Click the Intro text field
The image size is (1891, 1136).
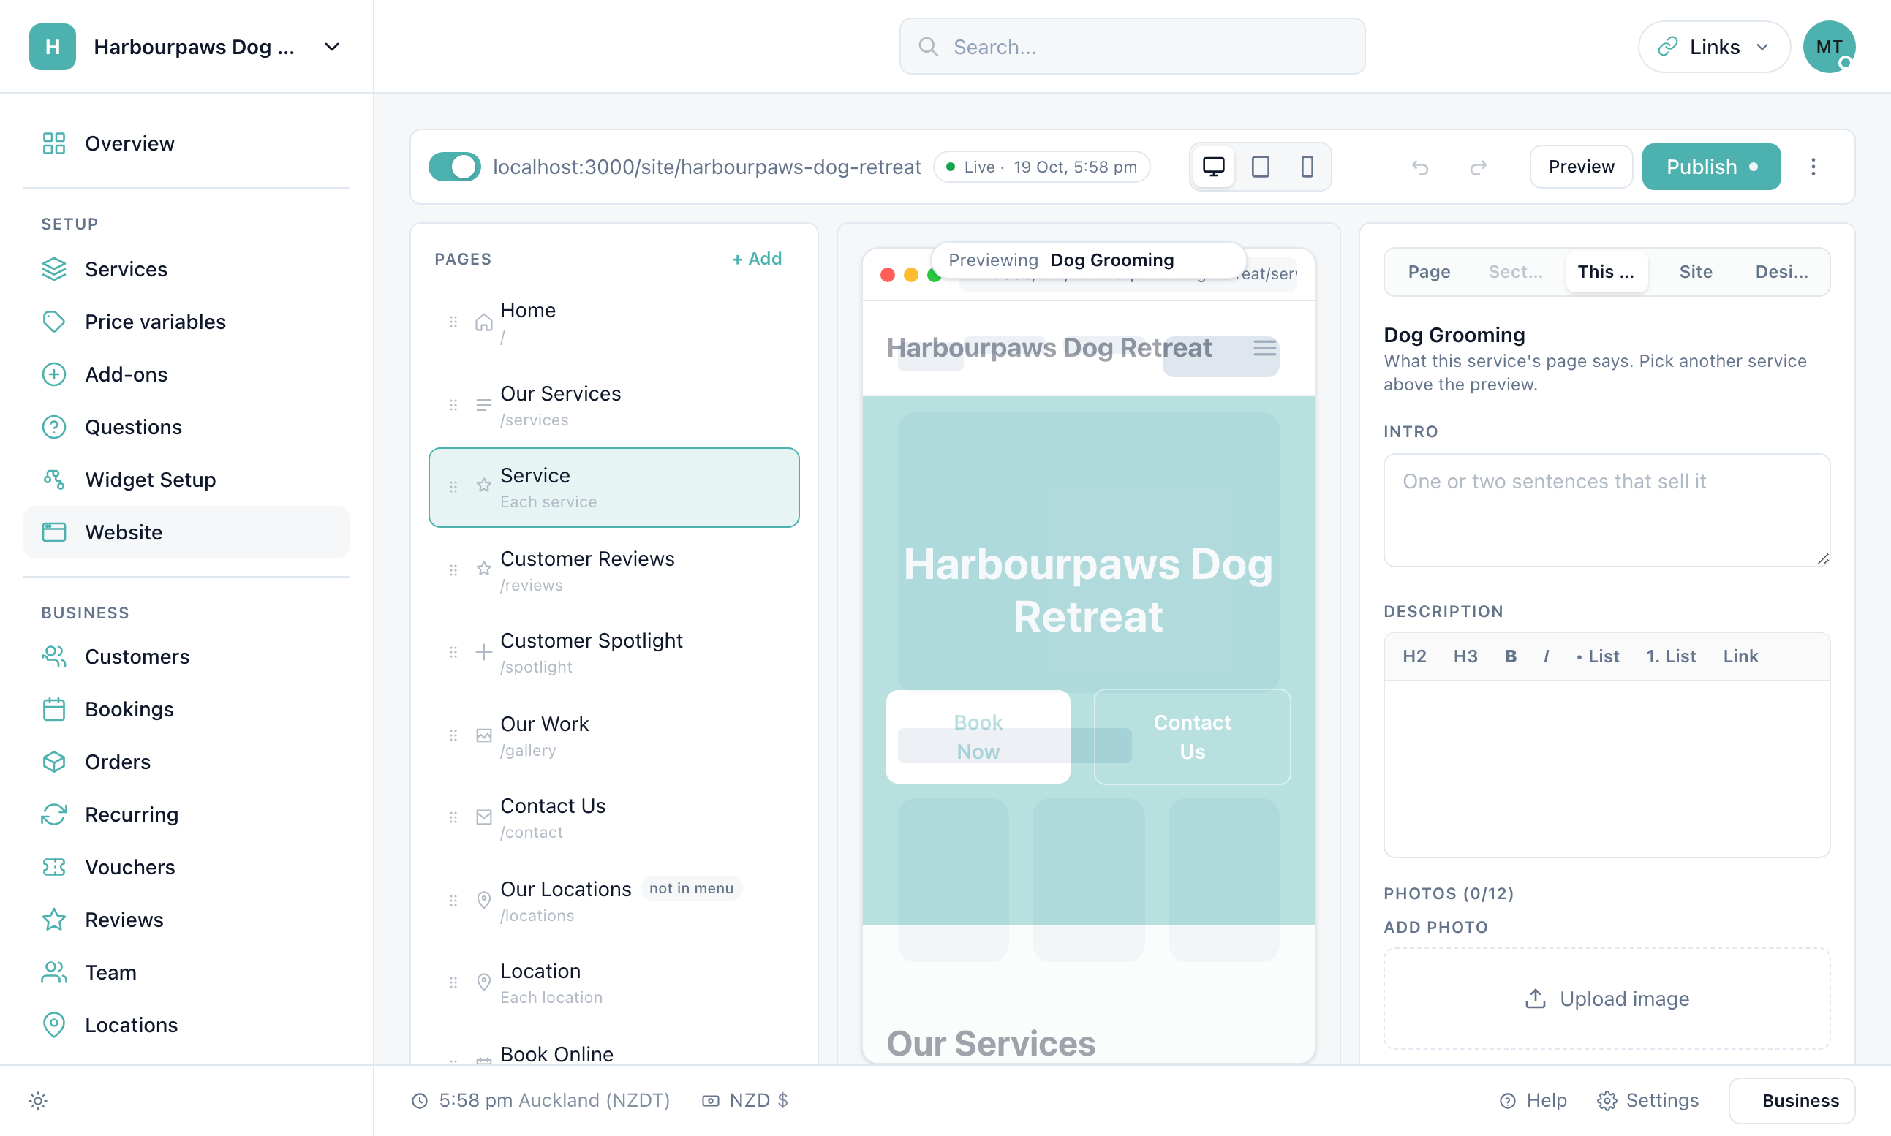click(1607, 510)
